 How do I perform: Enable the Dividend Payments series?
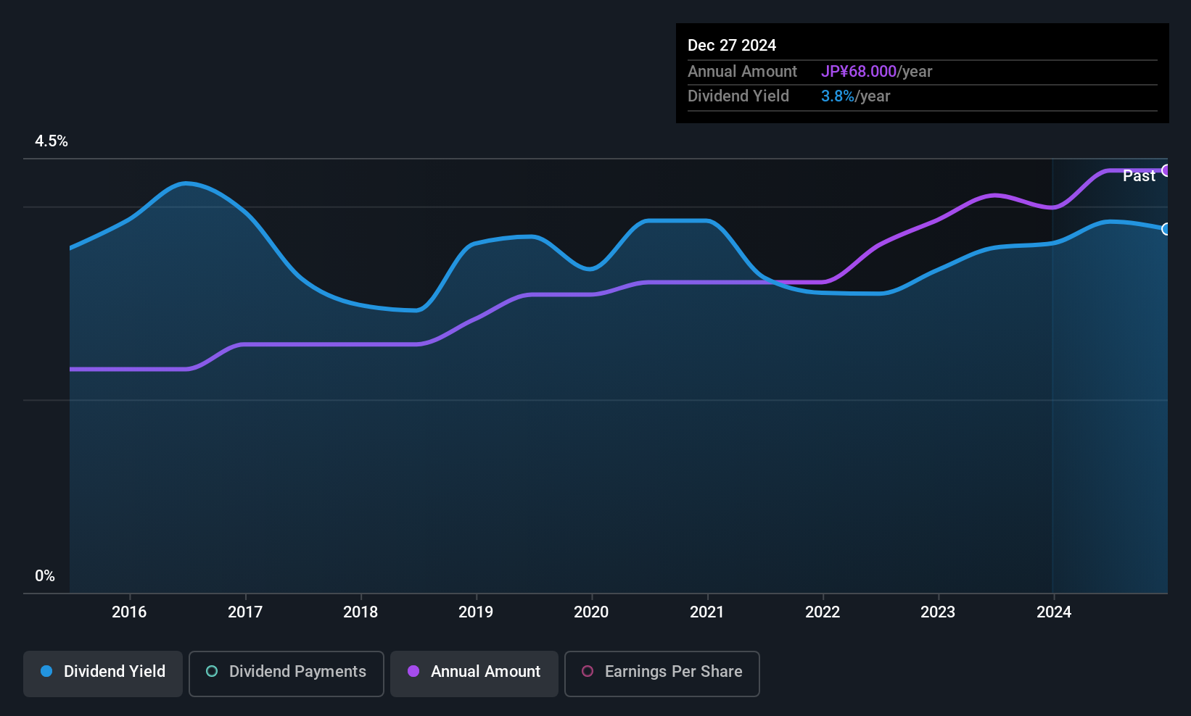pos(287,674)
